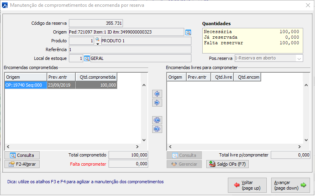Screen dimensions: 316x196
Task: Click the lookup icon next to Origem field
Action: 188,32
